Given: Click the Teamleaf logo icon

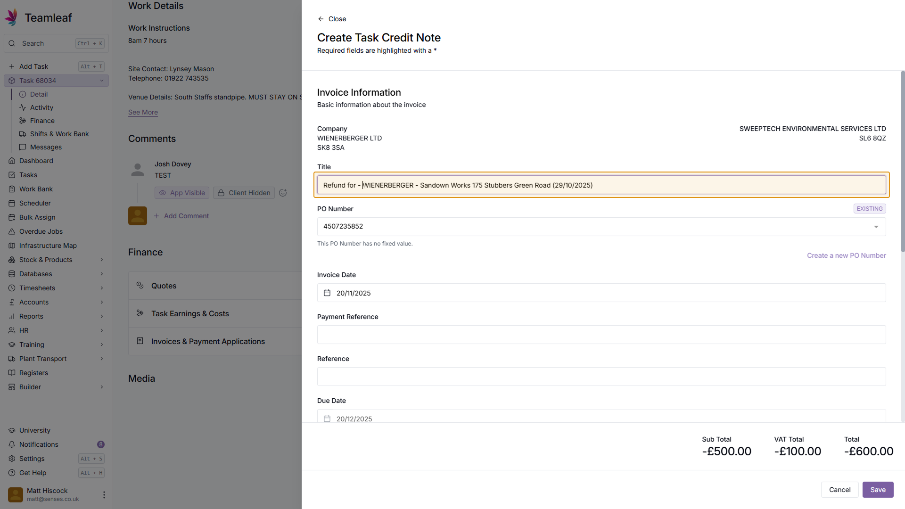Looking at the screenshot, I should 11,17.
